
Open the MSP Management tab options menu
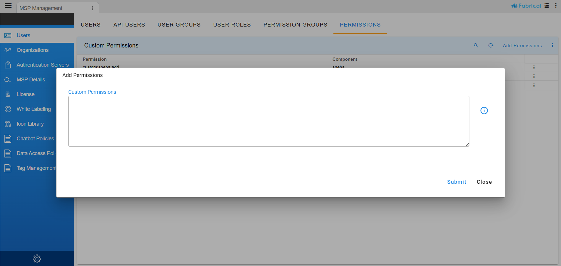click(93, 8)
